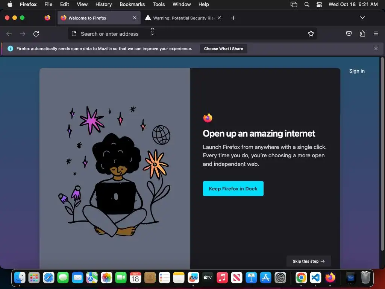This screenshot has width=385, height=289.
Task: Open a new tab with plus button
Action: click(x=233, y=18)
